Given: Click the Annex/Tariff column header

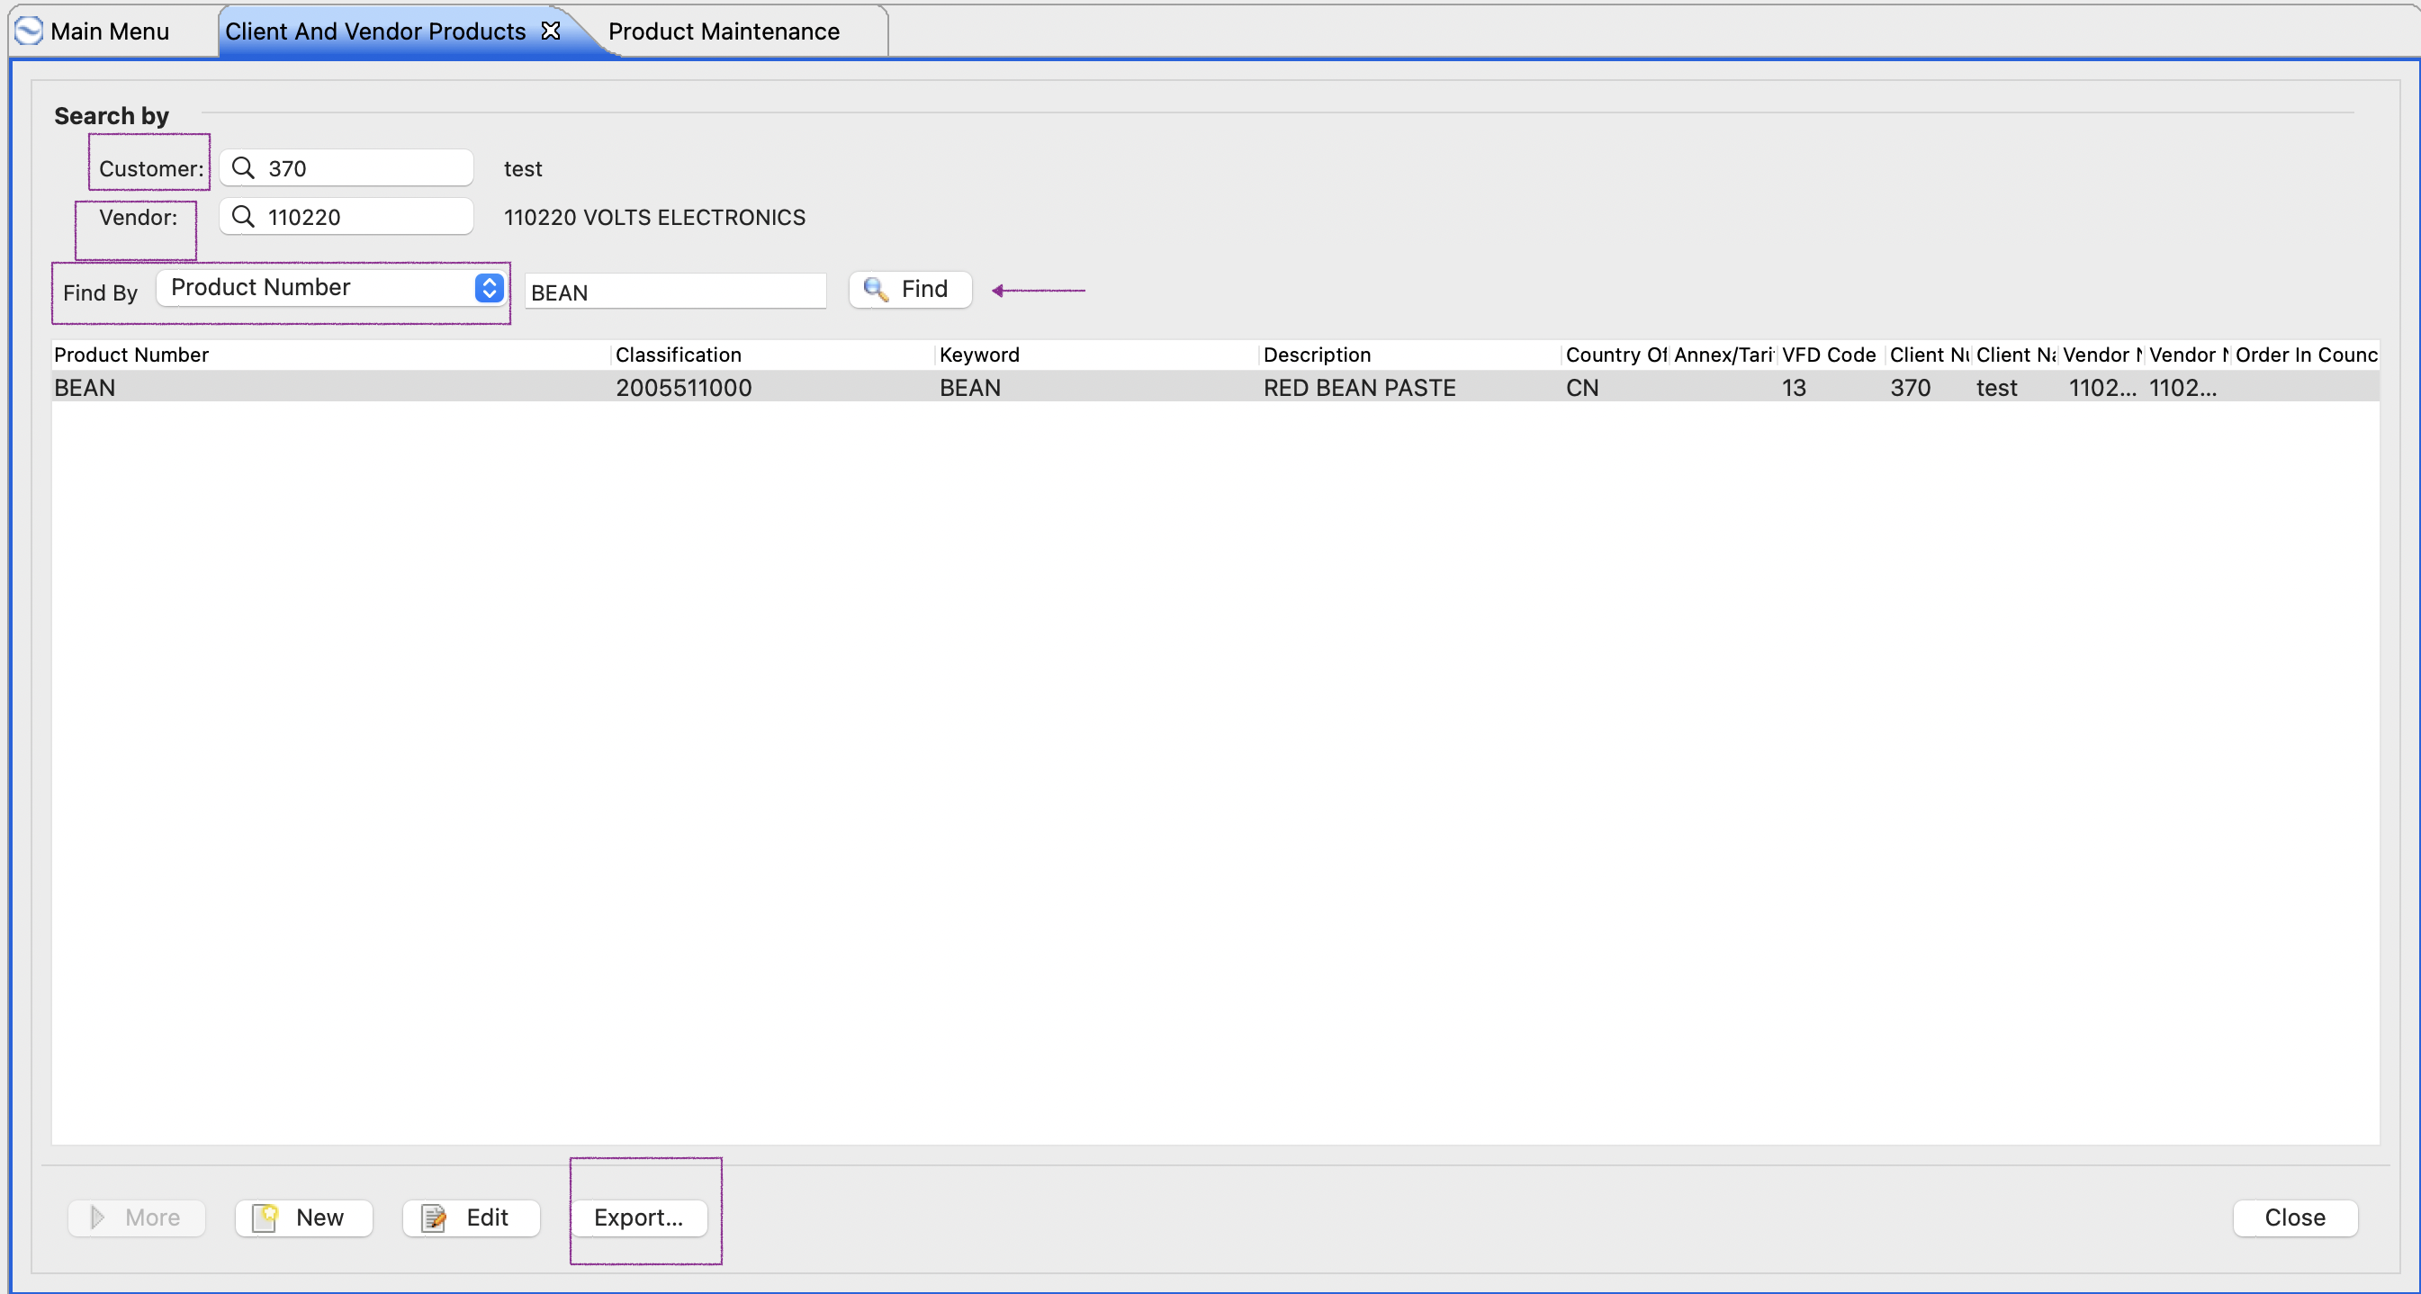Looking at the screenshot, I should coord(1723,355).
